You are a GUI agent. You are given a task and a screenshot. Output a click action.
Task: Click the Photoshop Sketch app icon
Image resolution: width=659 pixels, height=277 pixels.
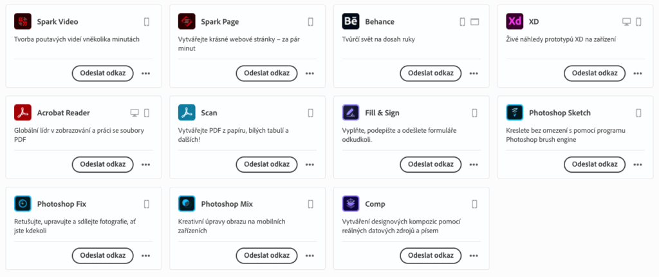pyautogui.click(x=515, y=113)
